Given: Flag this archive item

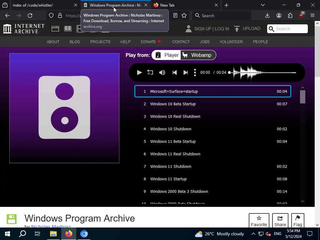Looking at the screenshot, I should pyautogui.click(x=298, y=220).
